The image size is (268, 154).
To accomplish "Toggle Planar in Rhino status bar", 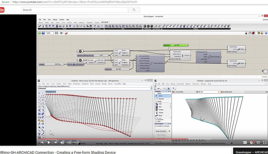I will pos(111,144).
